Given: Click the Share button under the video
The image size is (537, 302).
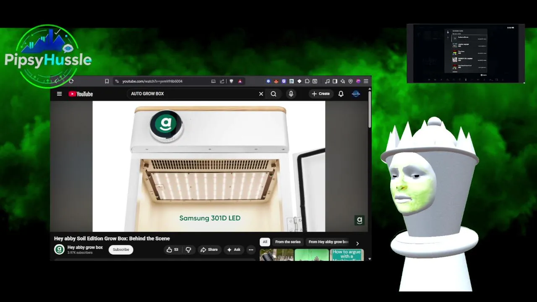Looking at the screenshot, I should pyautogui.click(x=209, y=250).
